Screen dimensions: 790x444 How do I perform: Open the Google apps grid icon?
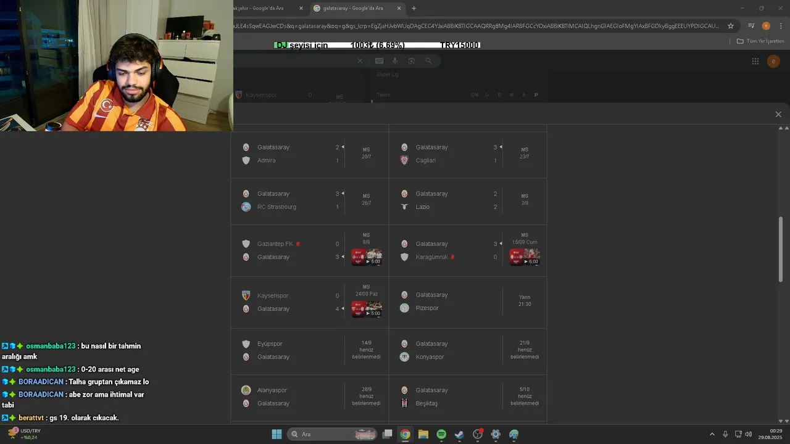(755, 61)
